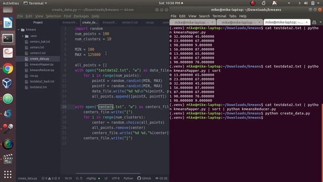The width and height of the screenshot is (323, 182).
Task: Expand the .venv folder in project tree
Action: (23, 36)
